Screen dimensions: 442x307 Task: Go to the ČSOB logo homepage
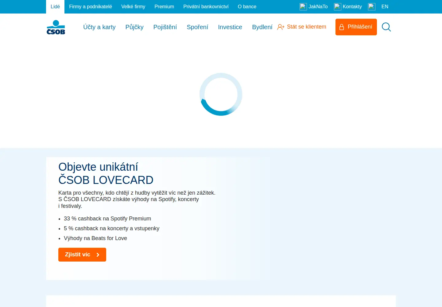[x=56, y=27]
